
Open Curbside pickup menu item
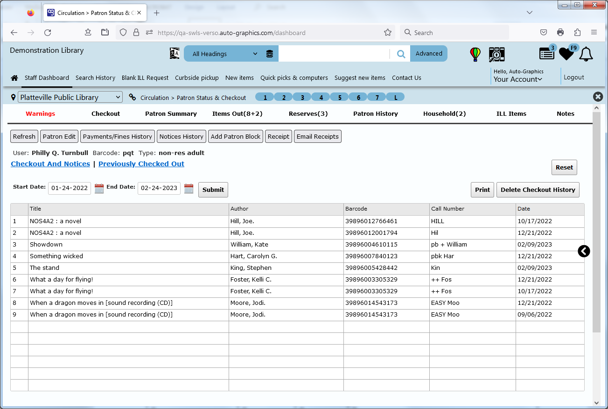coord(197,78)
